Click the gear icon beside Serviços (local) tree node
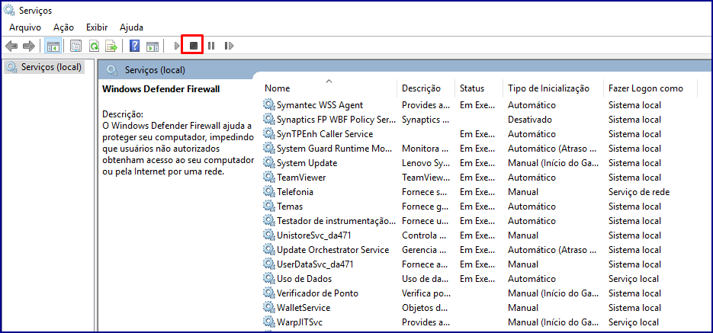The height and width of the screenshot is (333, 713). (x=11, y=67)
